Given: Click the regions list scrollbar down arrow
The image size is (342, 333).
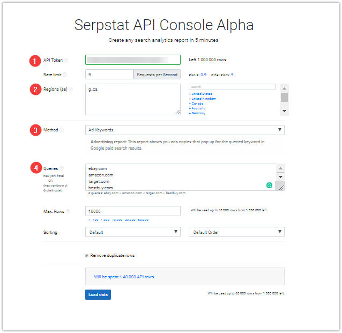Looking at the screenshot, I should (x=284, y=111).
